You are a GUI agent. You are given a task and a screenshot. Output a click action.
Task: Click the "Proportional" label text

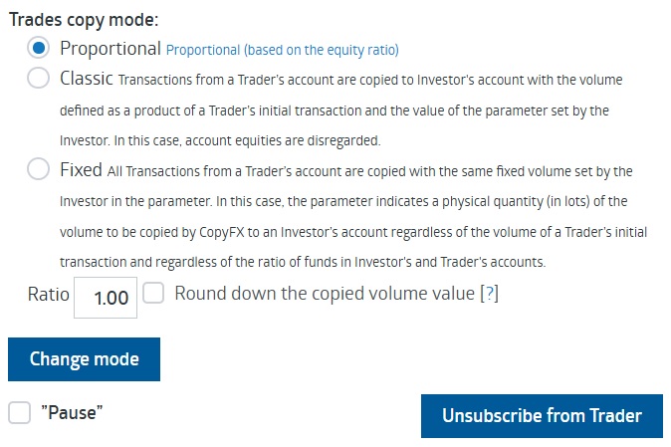pos(110,48)
